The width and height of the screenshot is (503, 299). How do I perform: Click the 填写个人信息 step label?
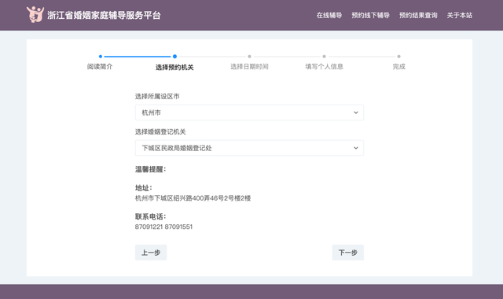click(324, 66)
